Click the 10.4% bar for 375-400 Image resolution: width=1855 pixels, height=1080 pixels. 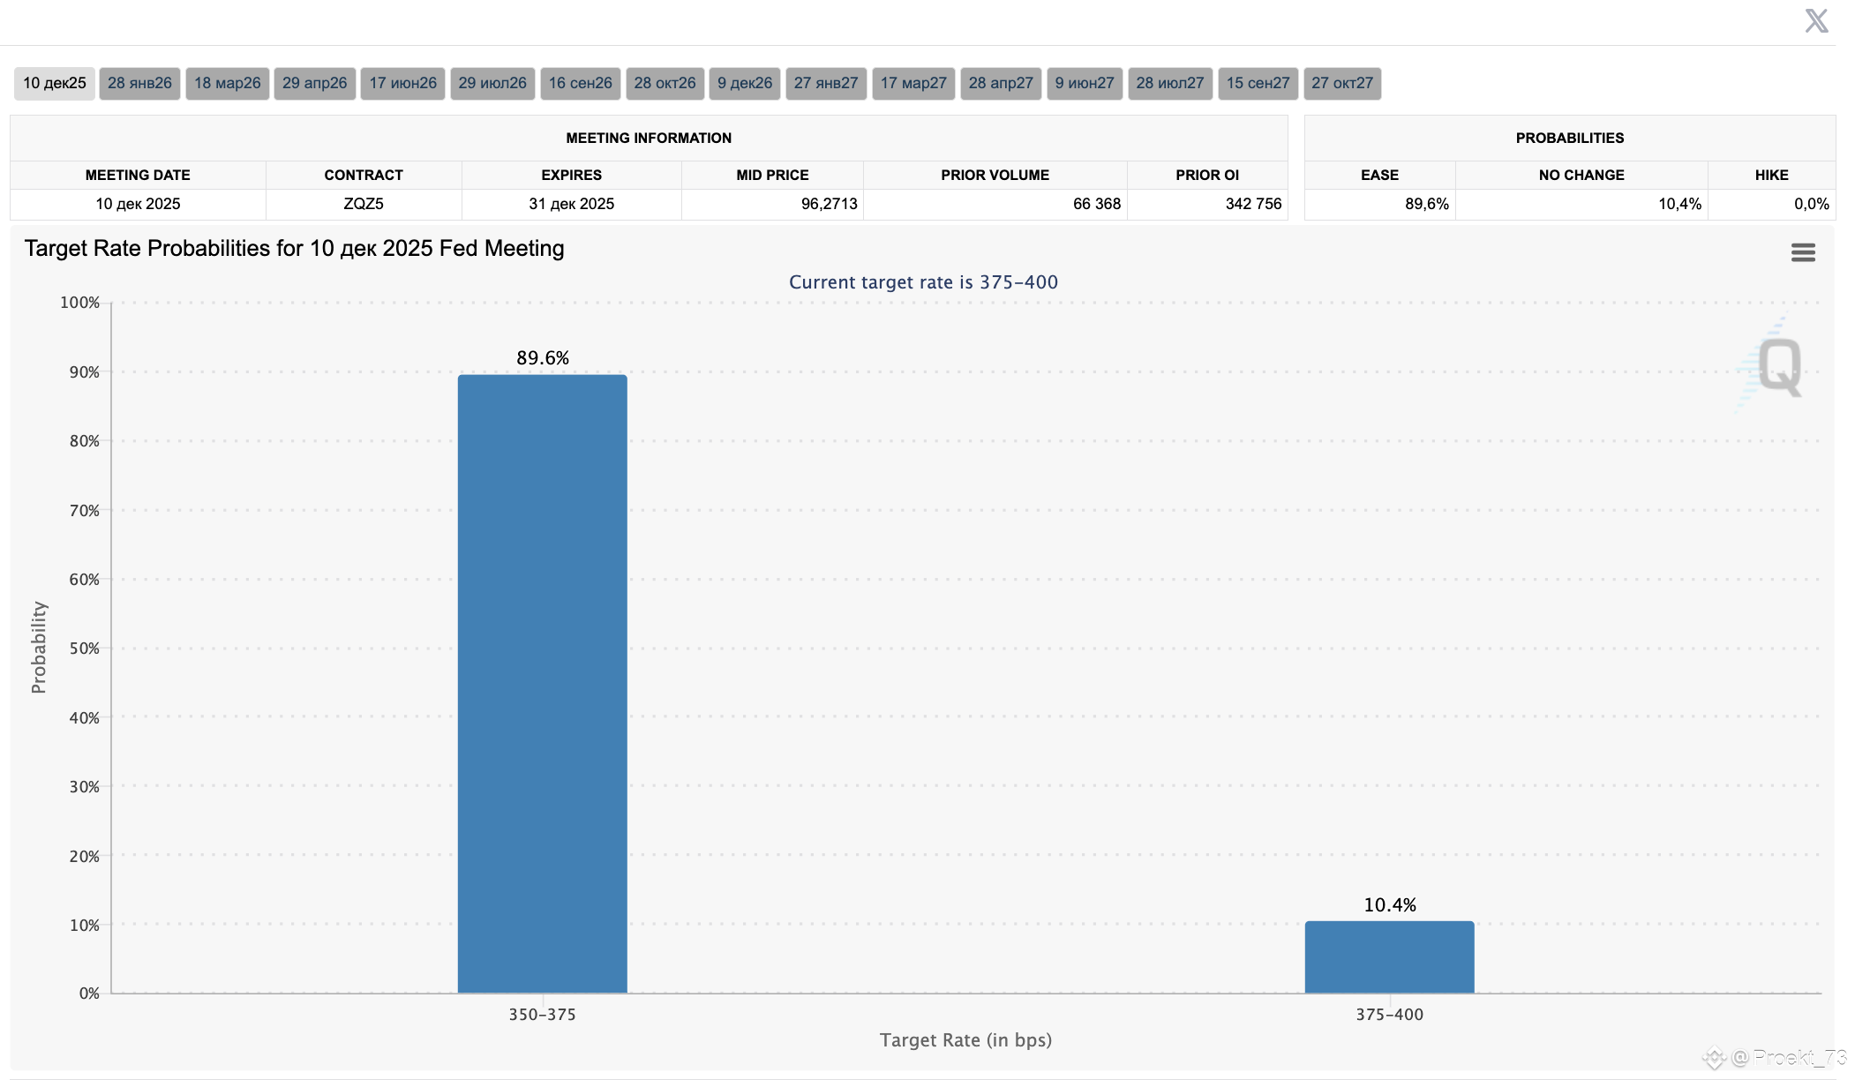click(1390, 957)
